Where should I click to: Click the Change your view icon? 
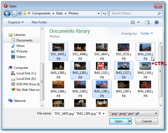133,22
